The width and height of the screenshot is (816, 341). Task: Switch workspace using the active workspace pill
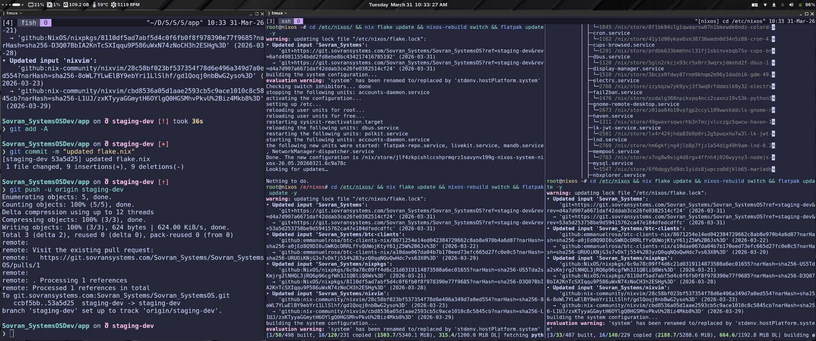tap(16, 5)
